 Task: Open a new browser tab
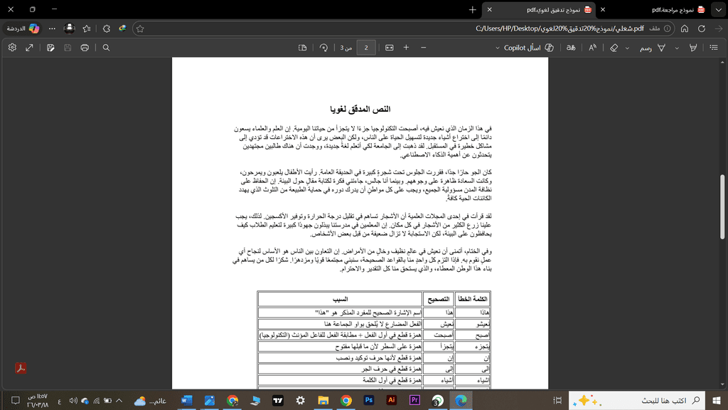click(472, 9)
